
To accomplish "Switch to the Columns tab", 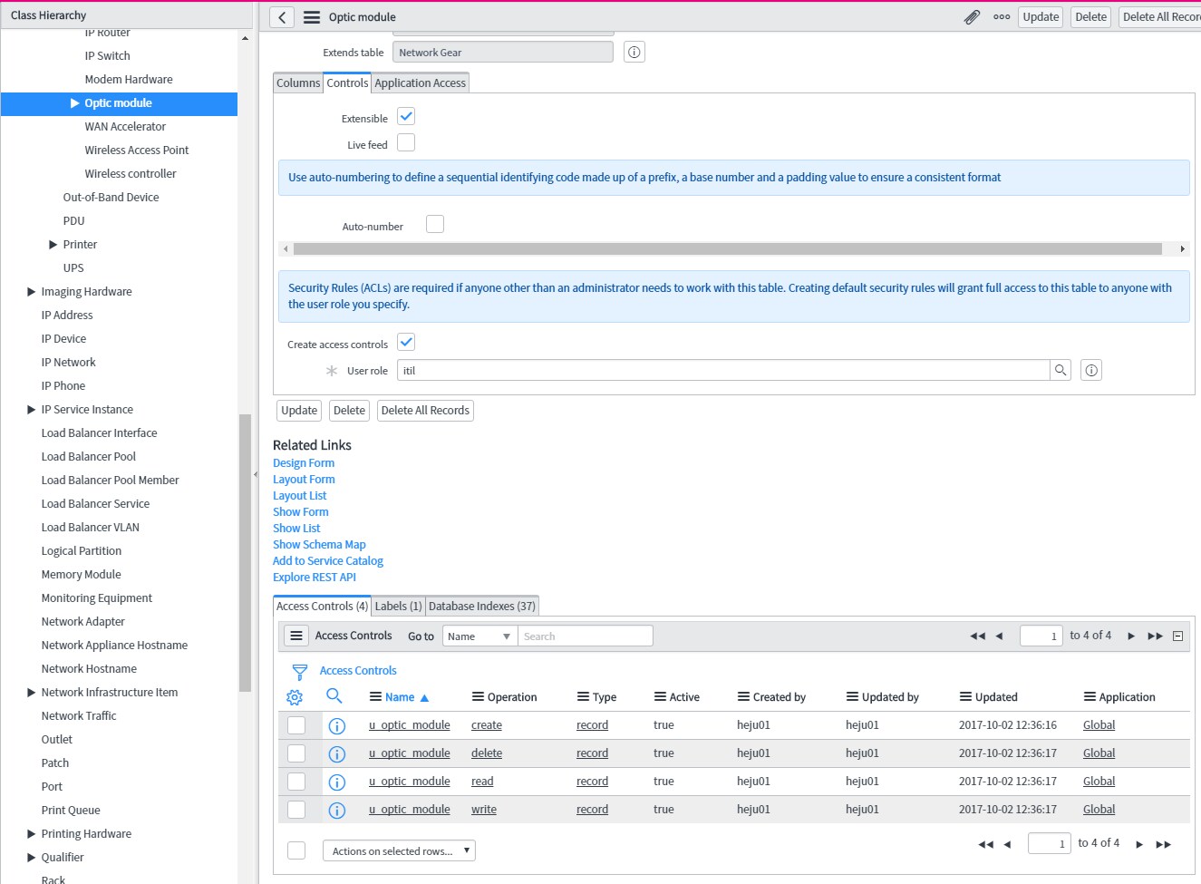I will 298,83.
